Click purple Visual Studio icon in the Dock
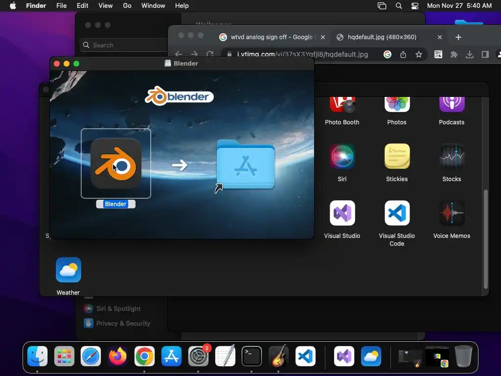This screenshot has width=501, height=376. [x=344, y=356]
